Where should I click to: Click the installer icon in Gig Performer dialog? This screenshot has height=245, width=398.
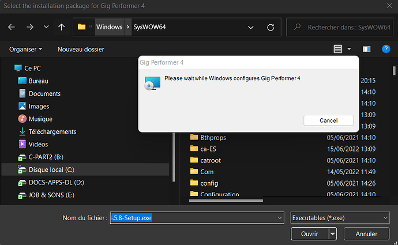click(x=152, y=83)
